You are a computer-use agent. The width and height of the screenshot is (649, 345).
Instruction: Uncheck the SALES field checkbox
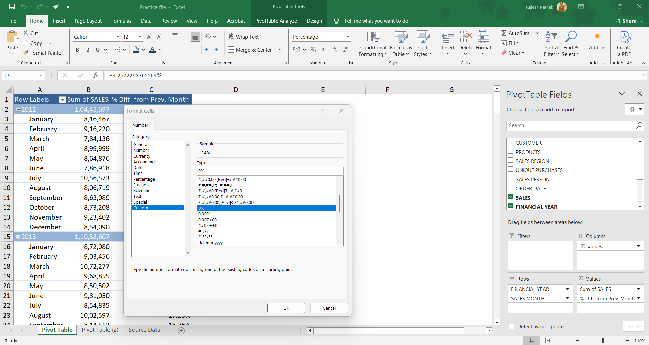point(511,197)
